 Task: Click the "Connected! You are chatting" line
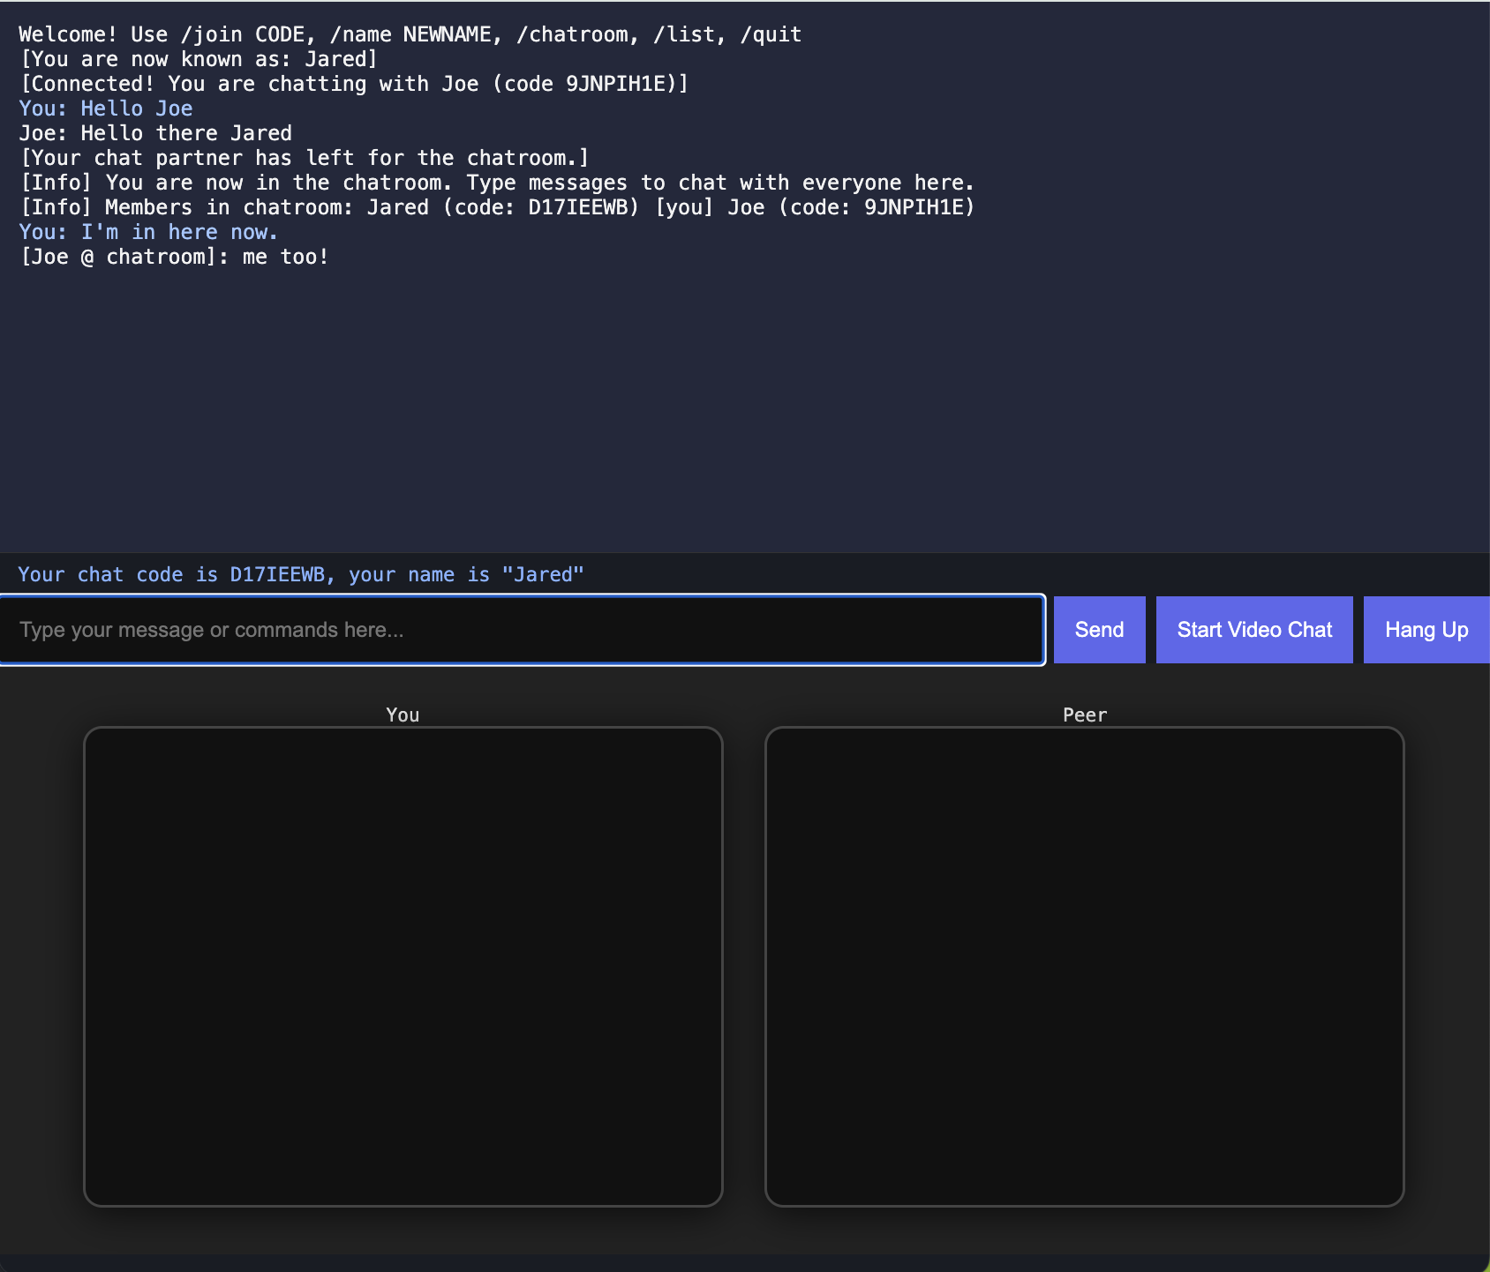pos(354,84)
